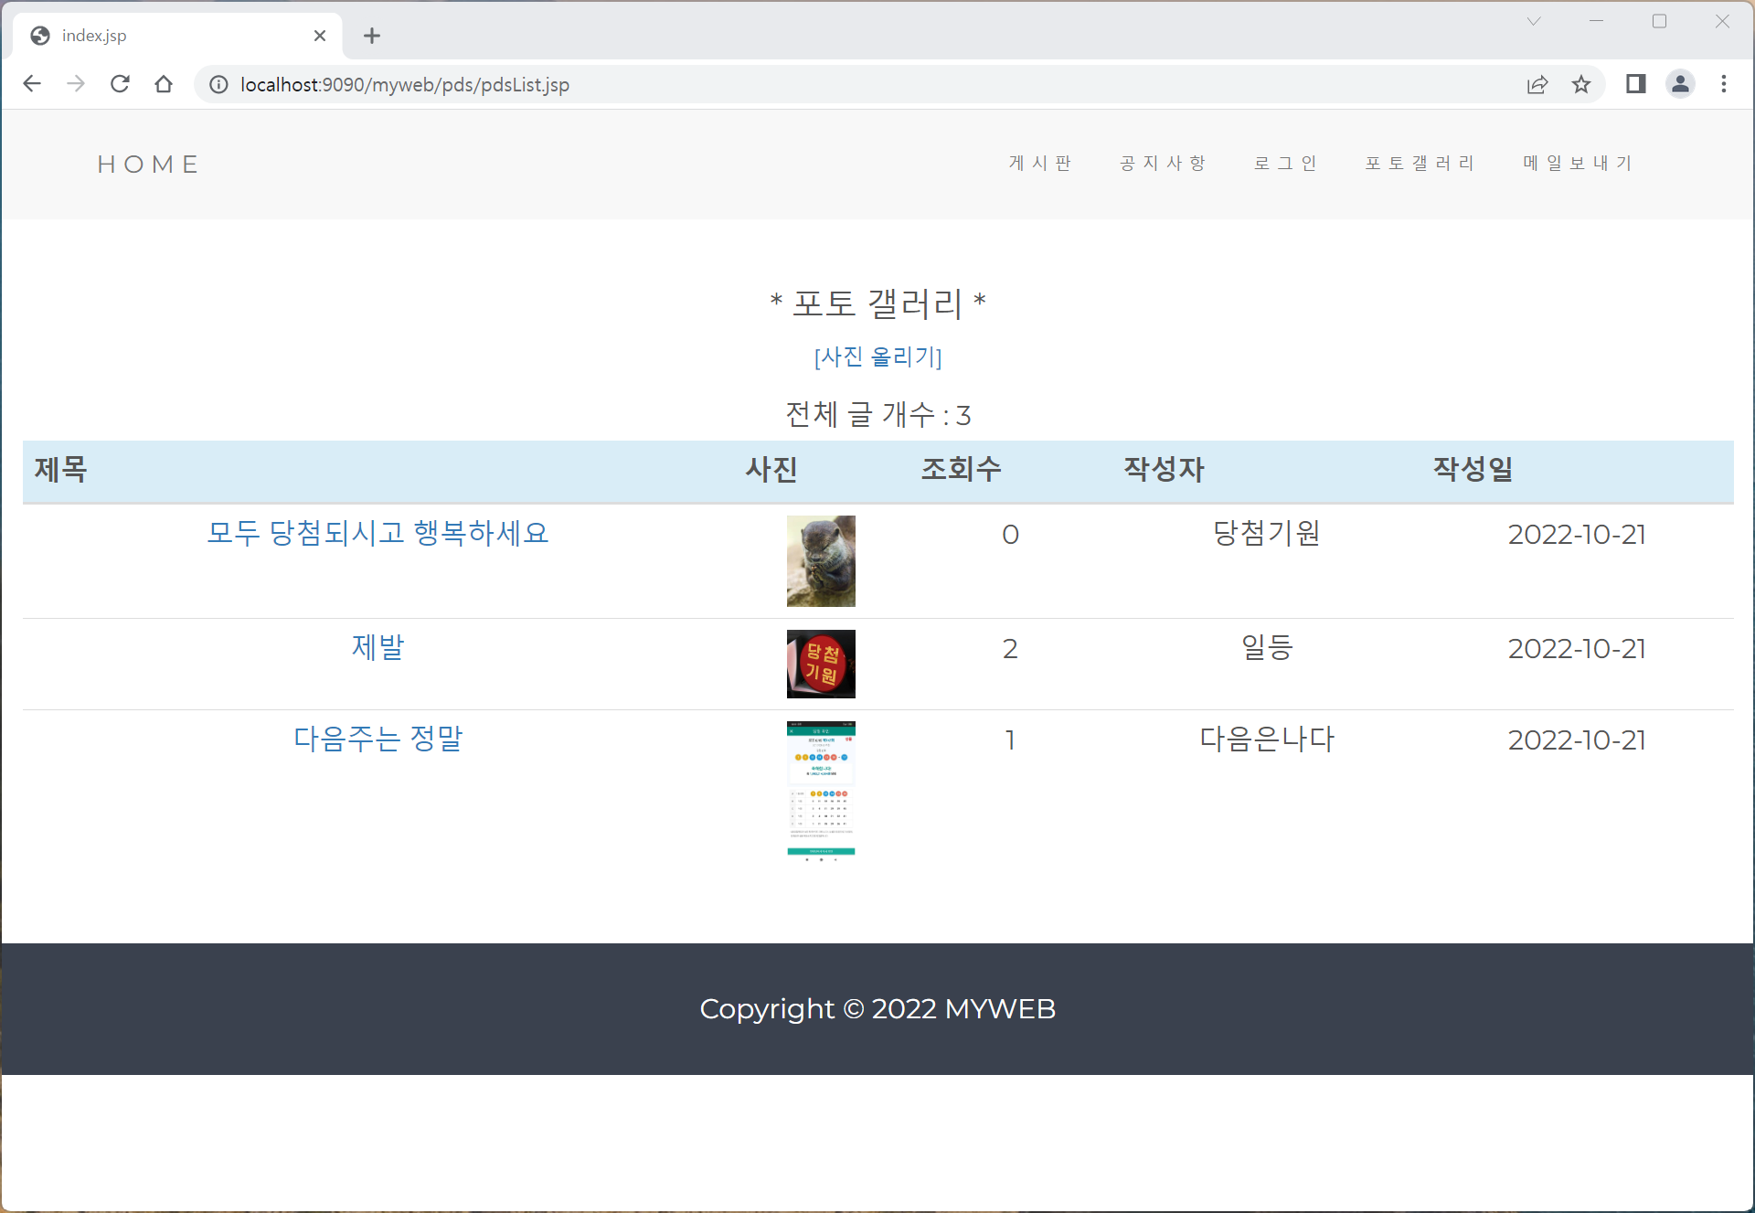Image resolution: width=1755 pixels, height=1213 pixels.
Task: Click the [사진 올리기] link
Action: point(877,356)
